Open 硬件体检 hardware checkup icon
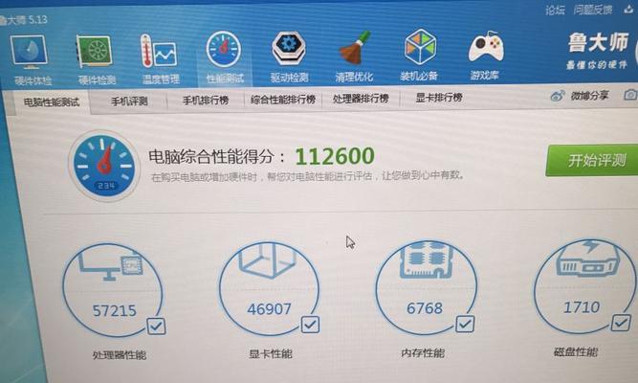The image size is (638, 383). tap(30, 53)
